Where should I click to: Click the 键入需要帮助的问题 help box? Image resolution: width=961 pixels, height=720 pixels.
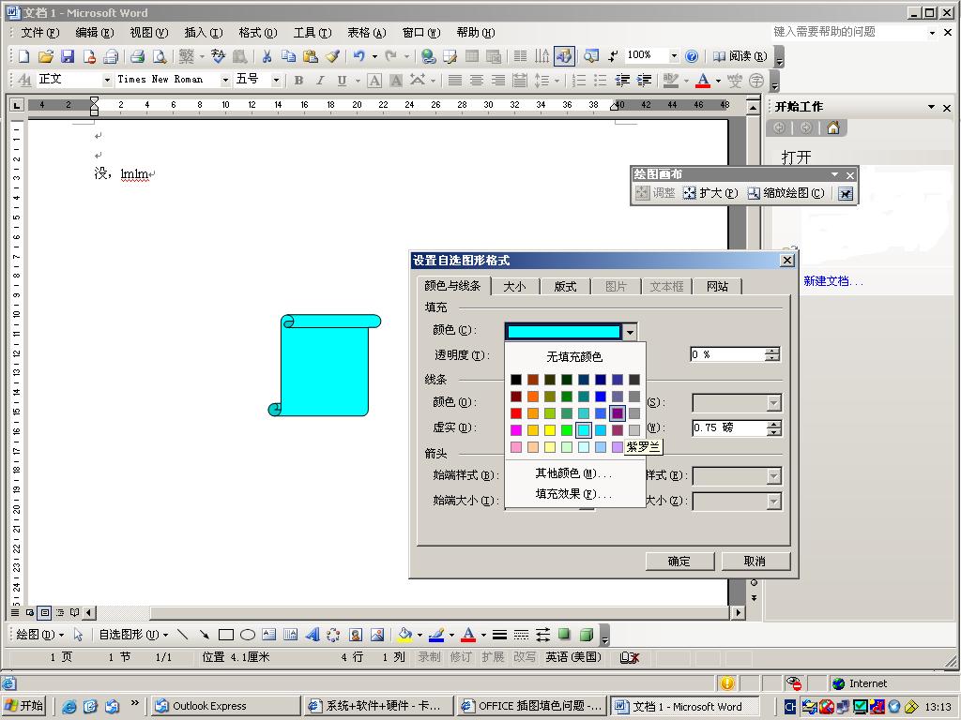point(848,32)
